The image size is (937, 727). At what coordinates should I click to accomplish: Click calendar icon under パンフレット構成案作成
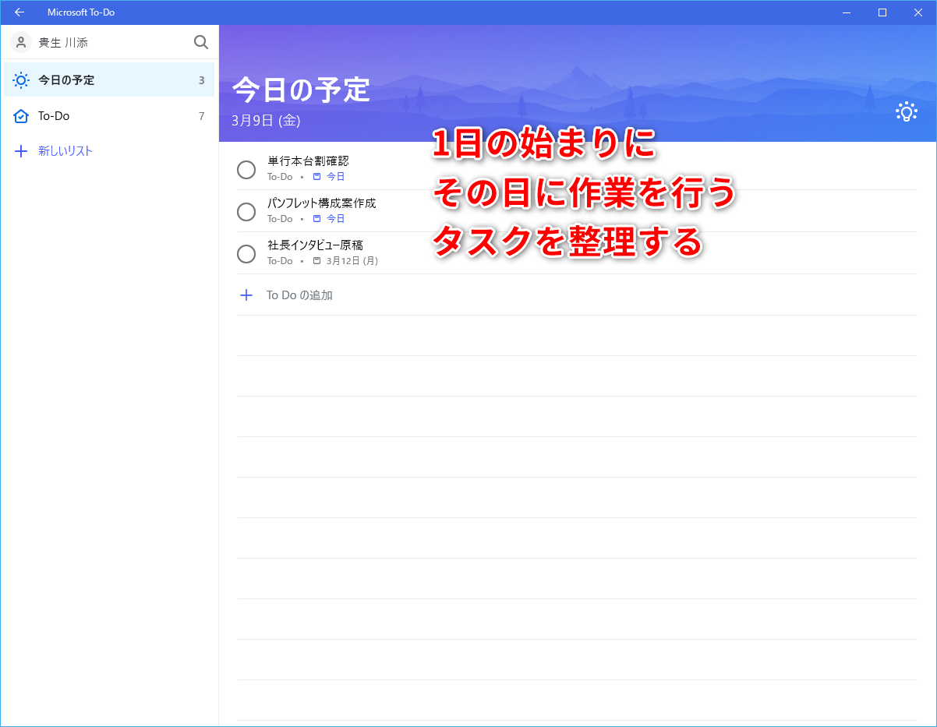coord(316,219)
